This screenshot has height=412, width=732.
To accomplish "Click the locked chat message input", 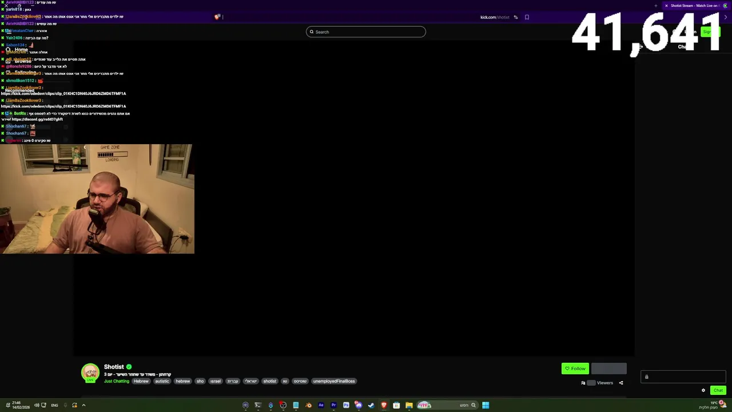I will coord(683,377).
